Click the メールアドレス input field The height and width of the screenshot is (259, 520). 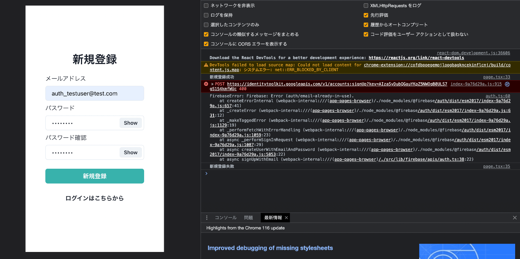pyautogui.click(x=95, y=93)
